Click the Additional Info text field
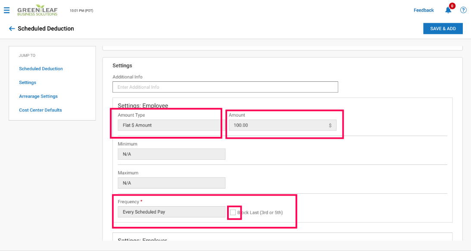471x251 pixels. [x=225, y=87]
